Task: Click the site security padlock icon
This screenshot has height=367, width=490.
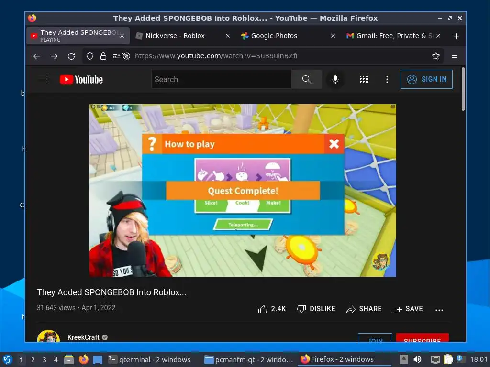Action: [103, 56]
